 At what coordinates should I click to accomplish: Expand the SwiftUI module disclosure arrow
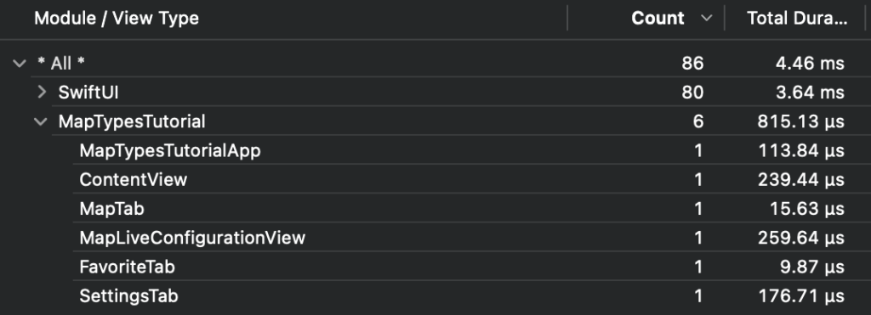coord(42,92)
